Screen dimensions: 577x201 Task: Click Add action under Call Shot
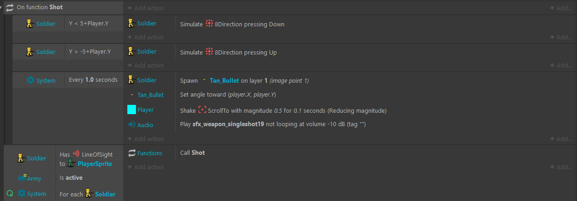pos(145,167)
